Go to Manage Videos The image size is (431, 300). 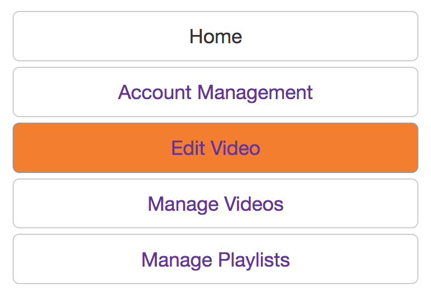[216, 204]
